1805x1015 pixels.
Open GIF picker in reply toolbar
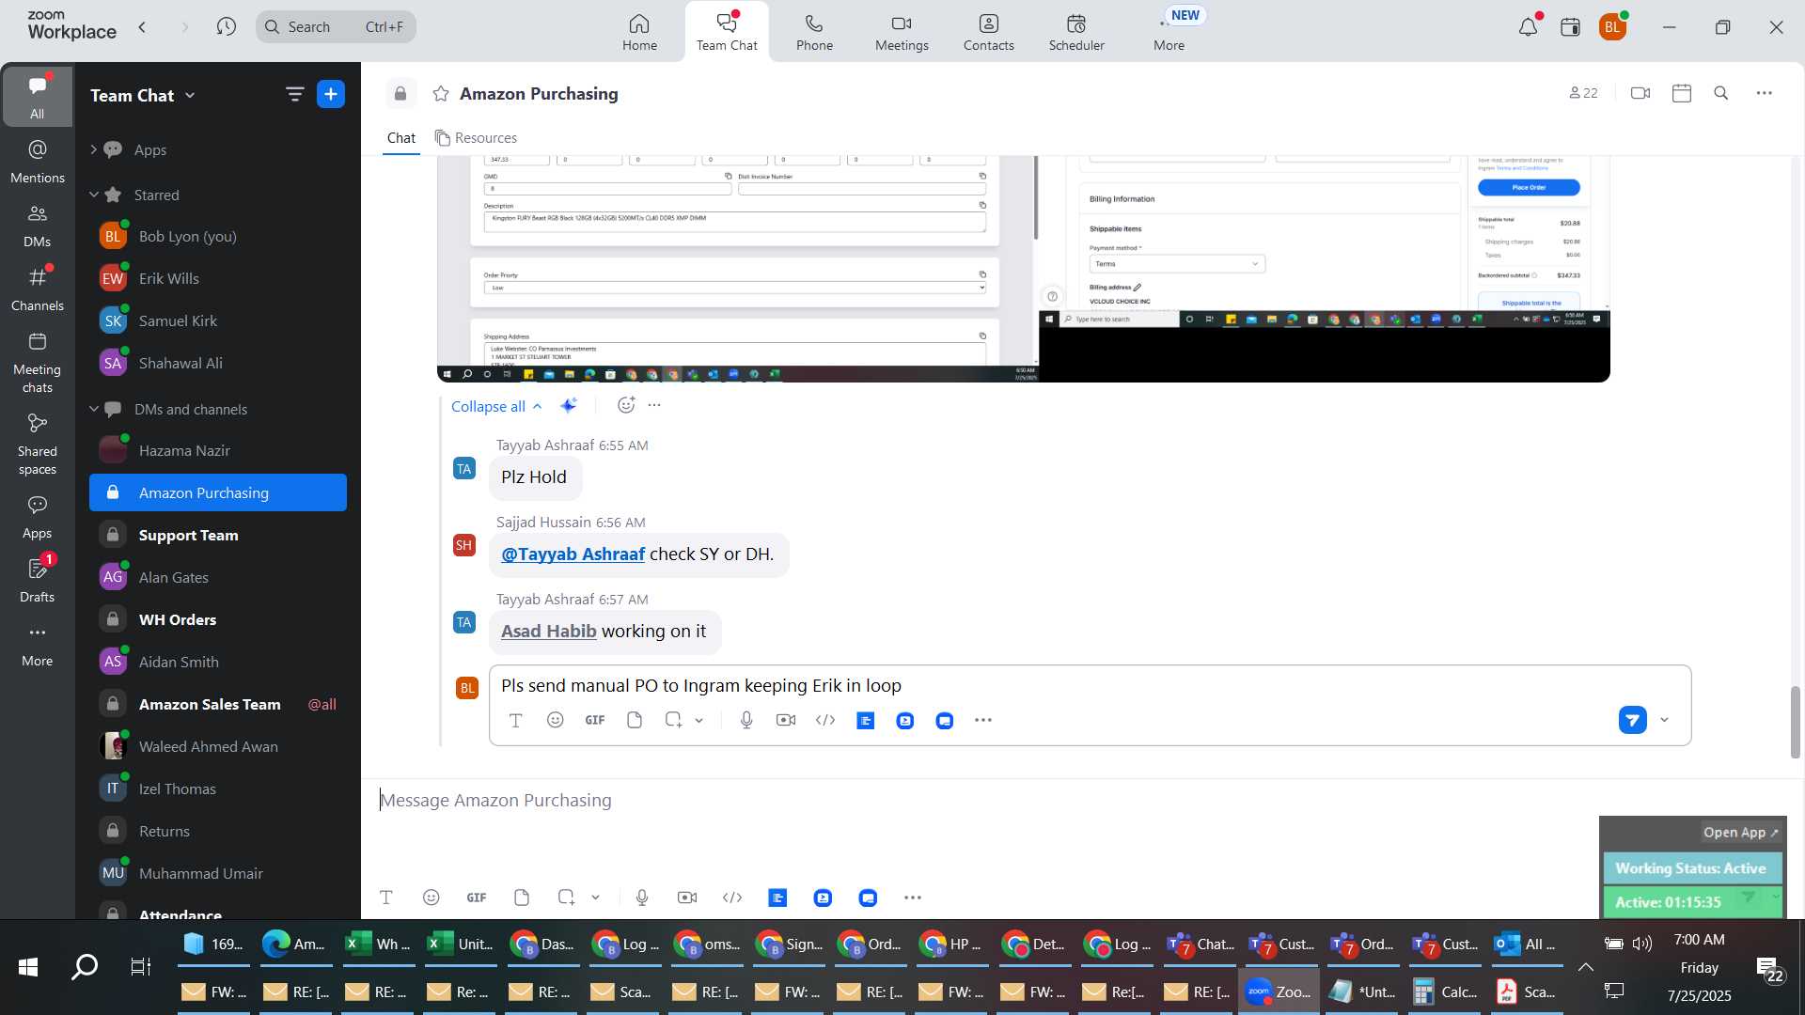click(x=594, y=721)
